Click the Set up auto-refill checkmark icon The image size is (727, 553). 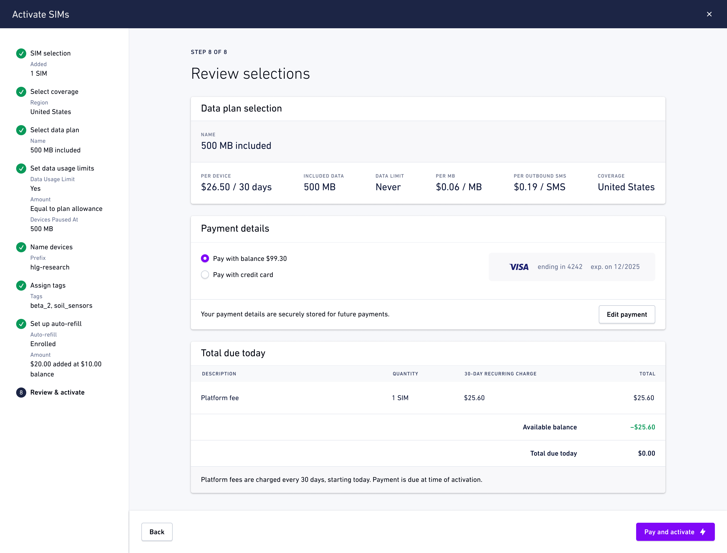[21, 324]
